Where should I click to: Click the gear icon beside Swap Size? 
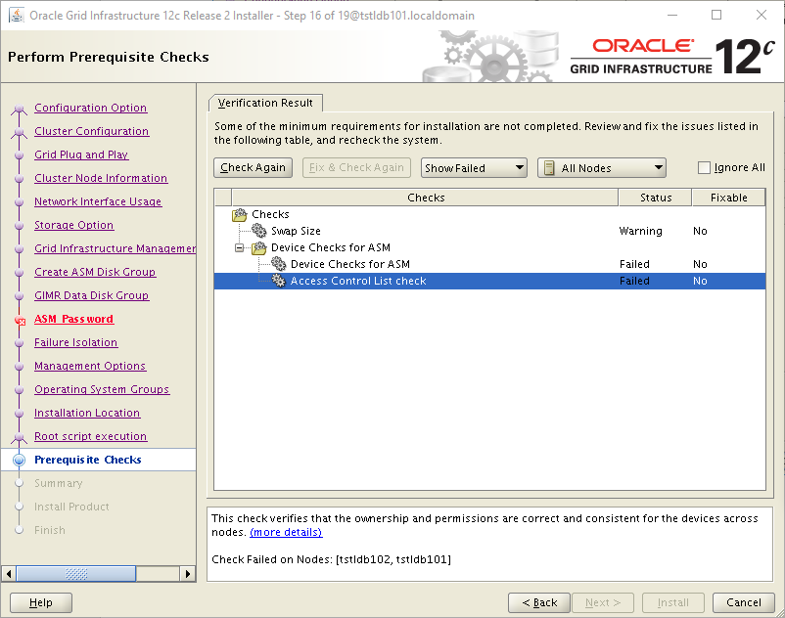[x=258, y=231]
